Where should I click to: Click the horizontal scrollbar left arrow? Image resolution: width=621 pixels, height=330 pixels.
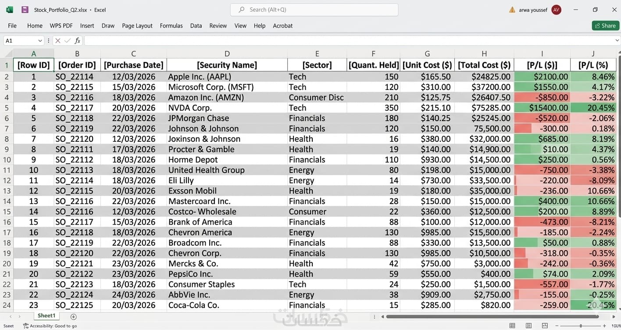click(x=382, y=316)
